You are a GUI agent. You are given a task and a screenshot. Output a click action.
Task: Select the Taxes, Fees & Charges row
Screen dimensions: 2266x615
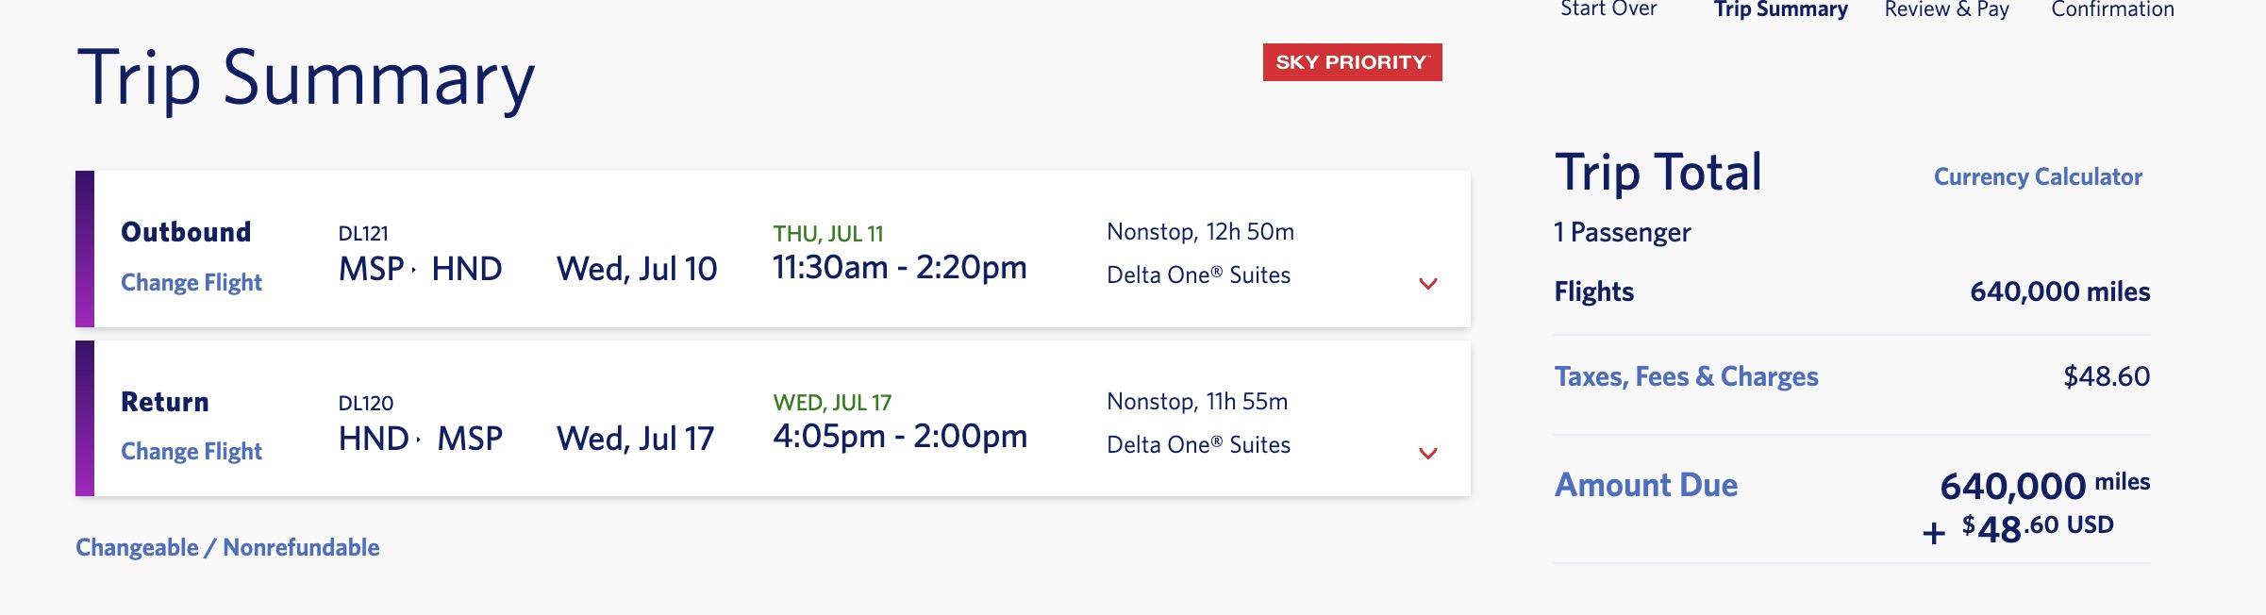[x=1687, y=375]
